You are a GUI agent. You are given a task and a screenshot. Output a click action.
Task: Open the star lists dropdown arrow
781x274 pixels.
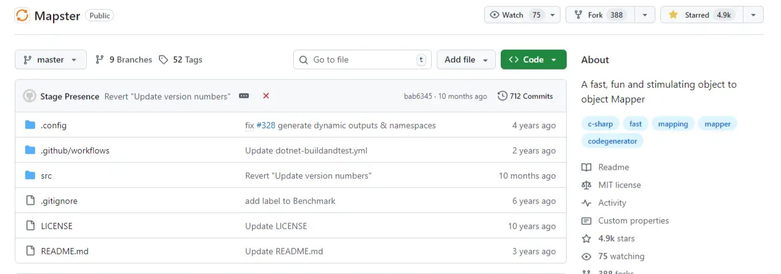tap(753, 15)
